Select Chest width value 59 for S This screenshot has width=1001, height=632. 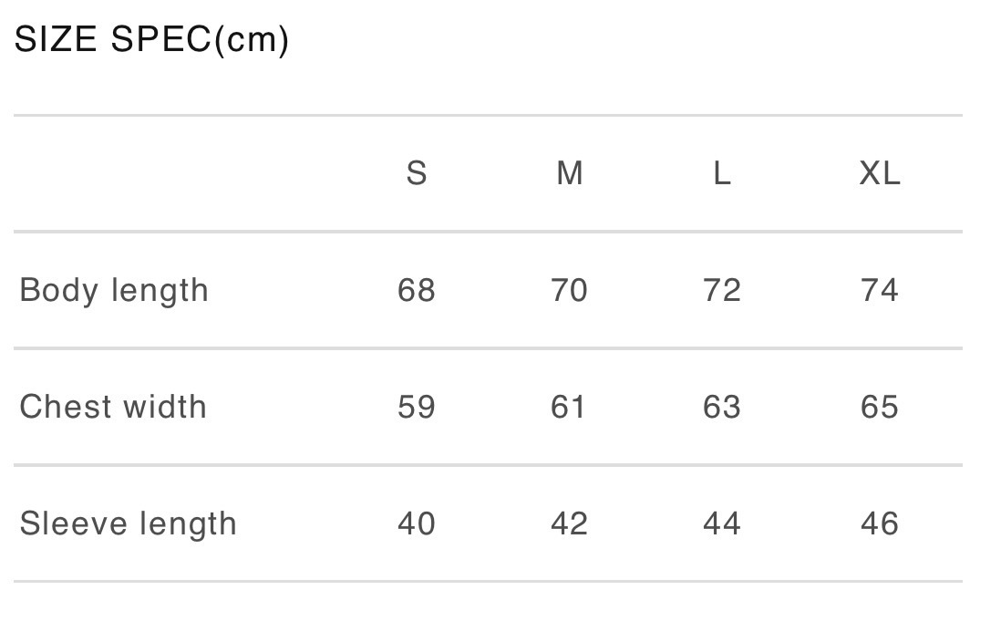417,407
